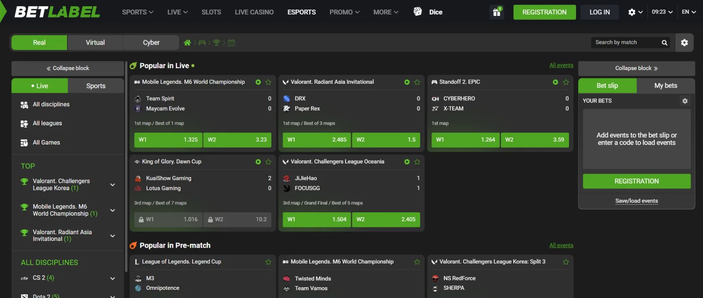Bet W2 3.59 on X-TEAM
703x298 pixels.
tap(535, 140)
